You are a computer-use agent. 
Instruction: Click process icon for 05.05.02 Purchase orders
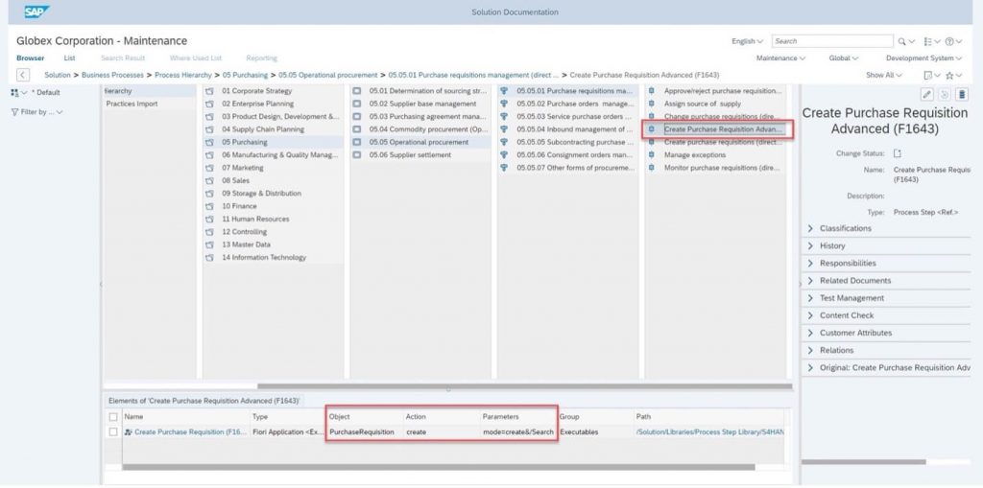[x=504, y=104]
